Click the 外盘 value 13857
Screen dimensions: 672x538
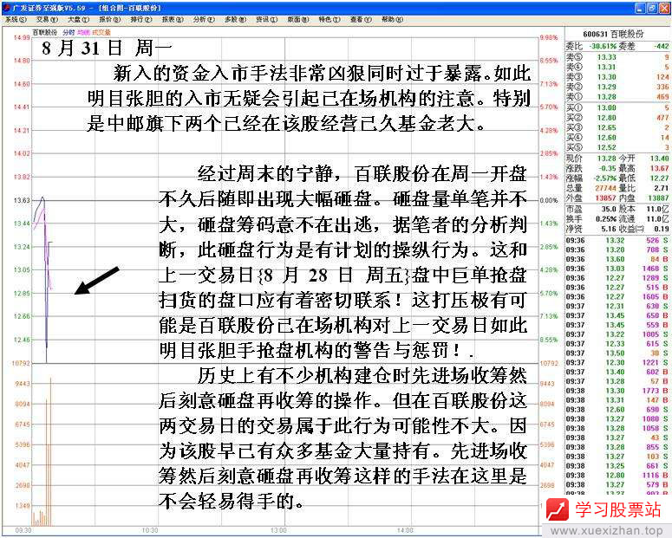point(605,198)
